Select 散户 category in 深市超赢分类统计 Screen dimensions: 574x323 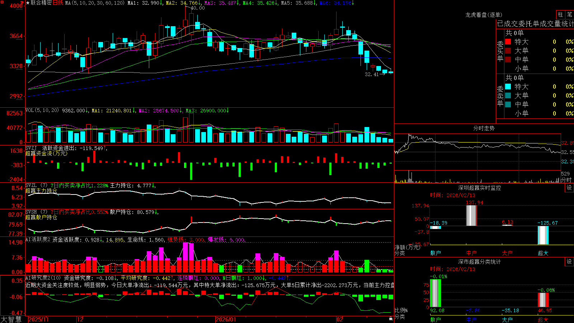436,319
